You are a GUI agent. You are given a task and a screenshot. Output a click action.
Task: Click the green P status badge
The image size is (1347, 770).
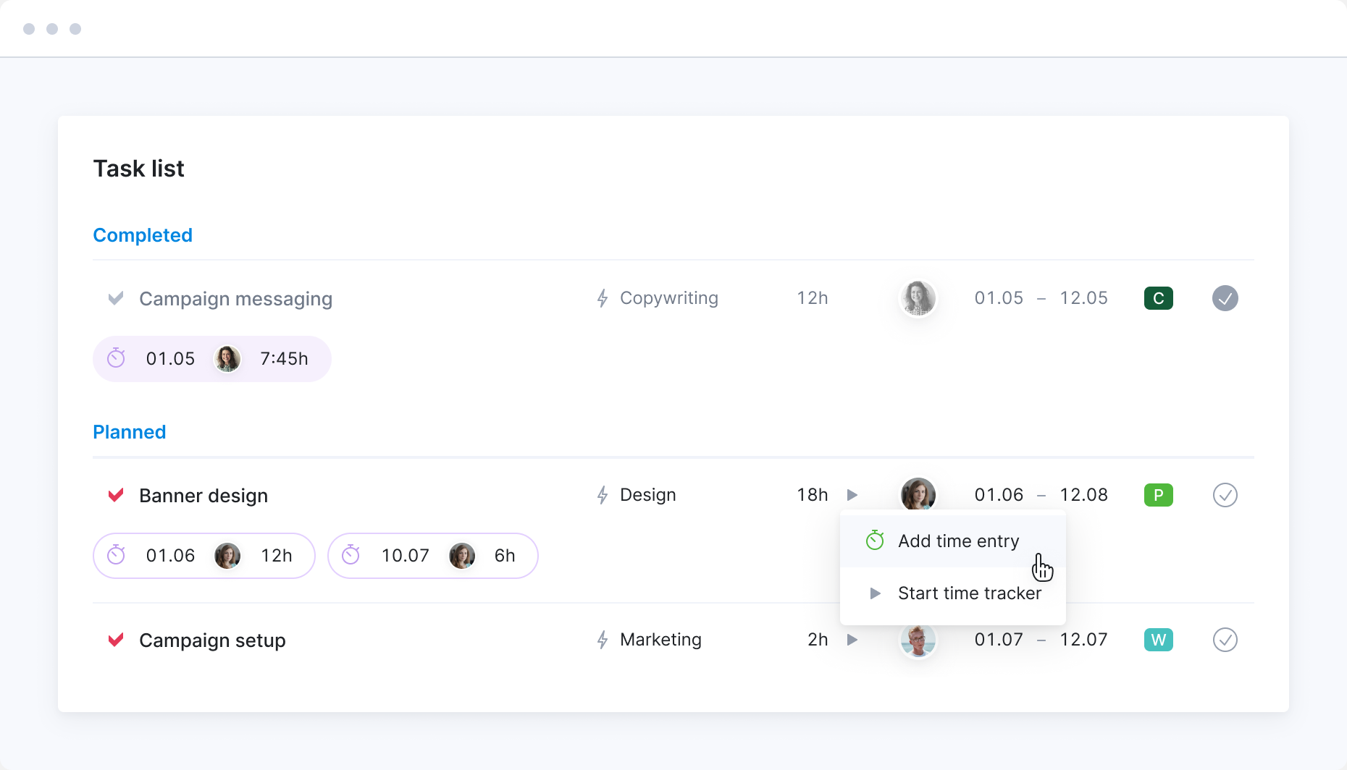point(1159,495)
